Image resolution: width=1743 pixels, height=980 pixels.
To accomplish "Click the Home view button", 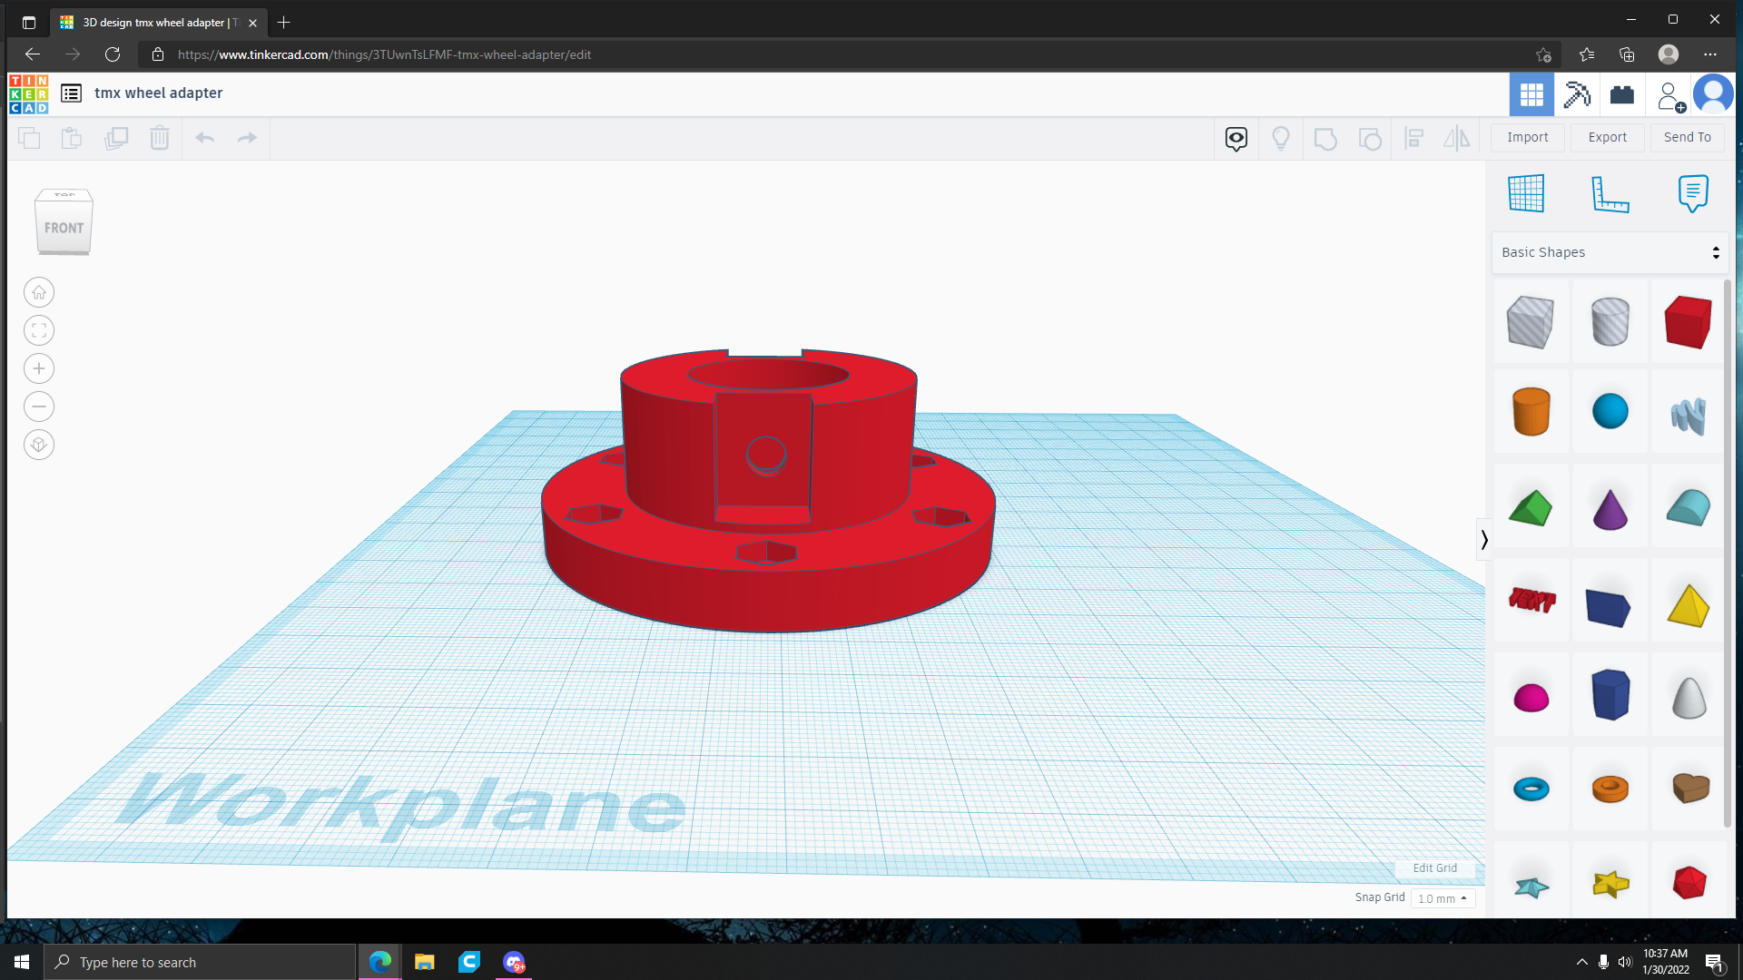I will [39, 292].
